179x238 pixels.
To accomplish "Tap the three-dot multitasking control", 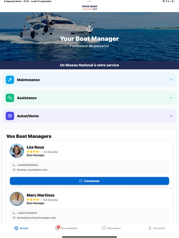I will tap(89, 1).
